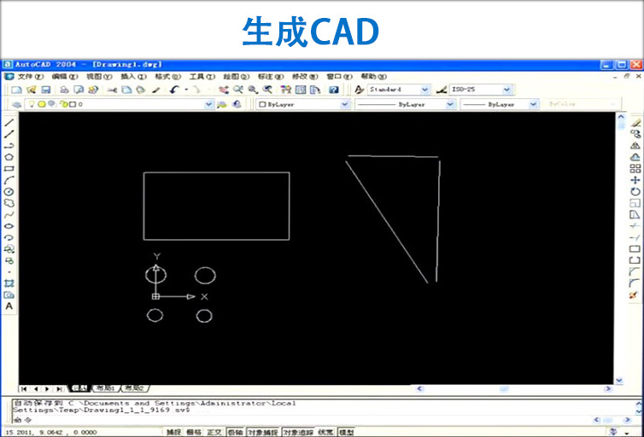This screenshot has width=644, height=437.
Task: Toggle 对象追踪 object tracking in status bar
Action: click(x=298, y=432)
